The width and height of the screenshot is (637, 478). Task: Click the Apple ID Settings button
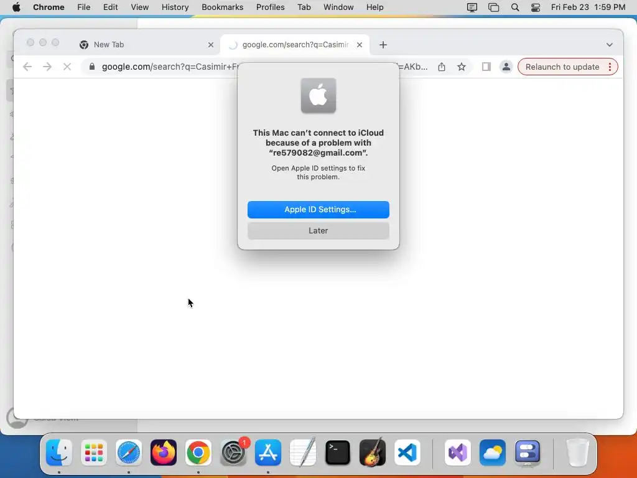[x=318, y=209]
